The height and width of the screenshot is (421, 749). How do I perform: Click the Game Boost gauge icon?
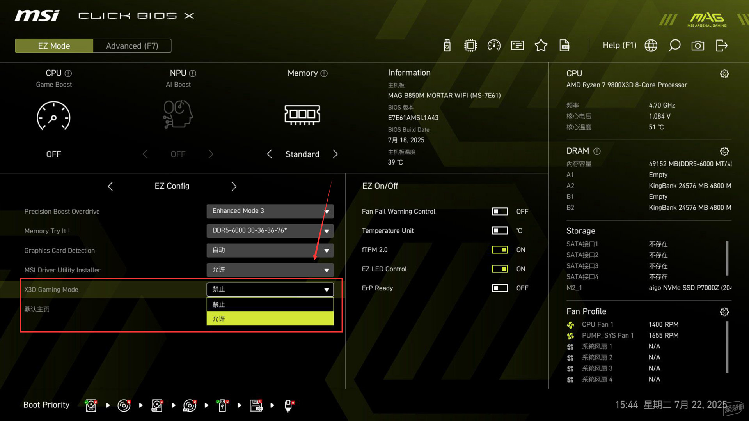(53, 116)
